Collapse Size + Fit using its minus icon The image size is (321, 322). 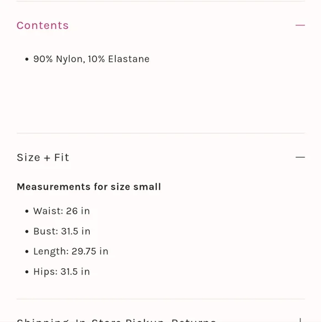click(300, 157)
